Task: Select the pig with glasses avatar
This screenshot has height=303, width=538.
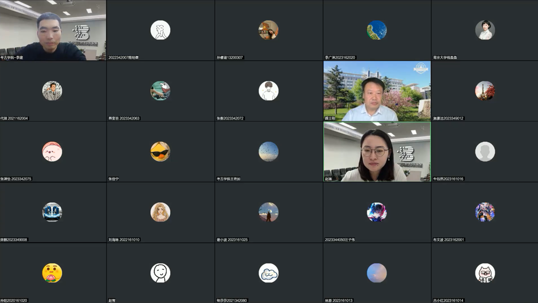Action: 485,273
